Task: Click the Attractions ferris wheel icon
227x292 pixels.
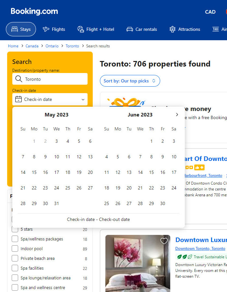Action: tap(173, 29)
